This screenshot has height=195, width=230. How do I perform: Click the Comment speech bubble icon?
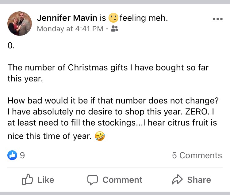click(x=93, y=180)
